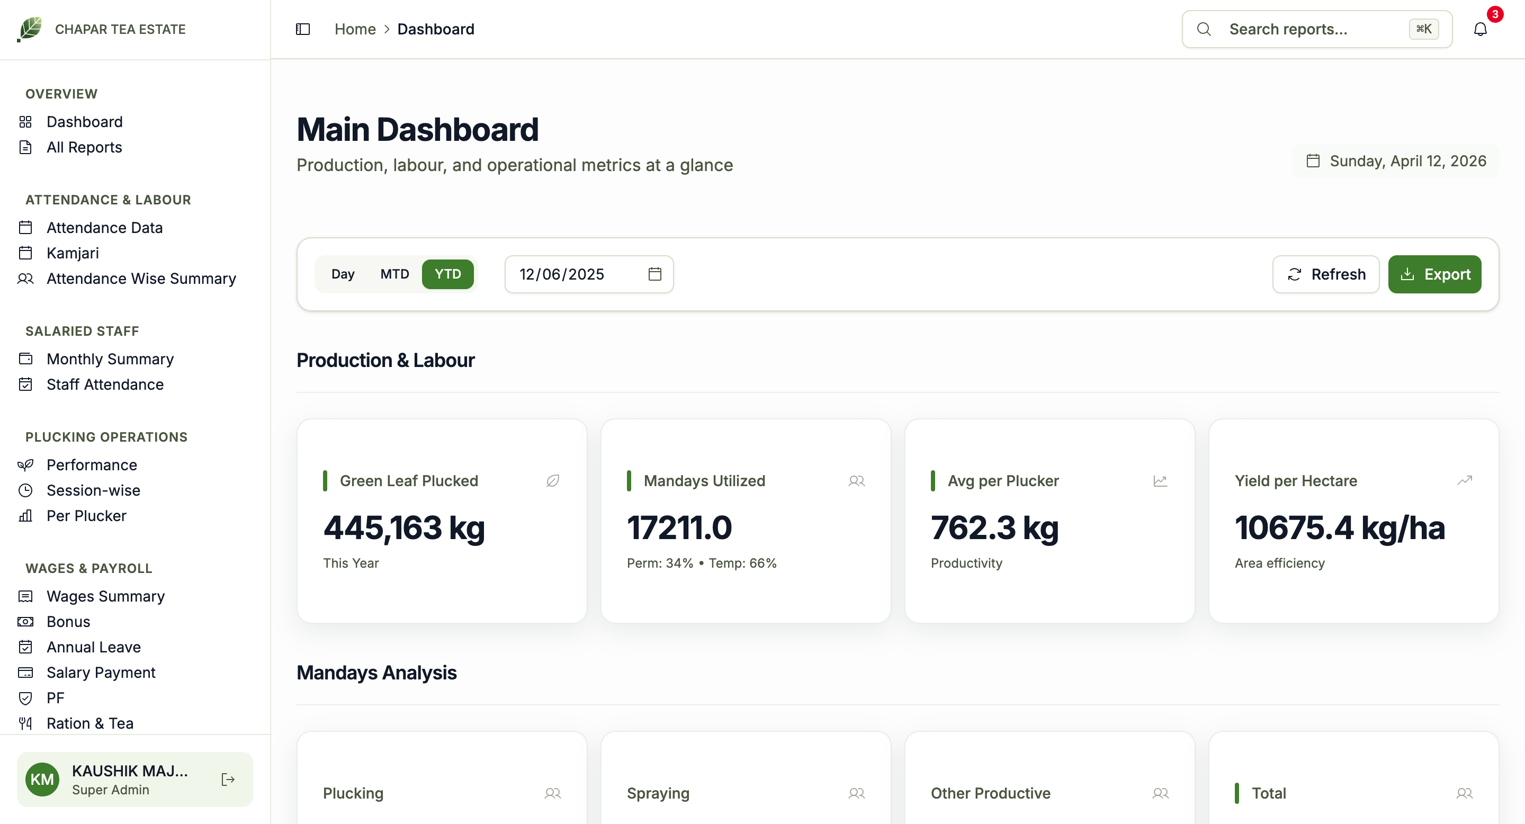Click the utensils icon beside Ration & Tea
Image resolution: width=1525 pixels, height=824 pixels.
[25, 723]
